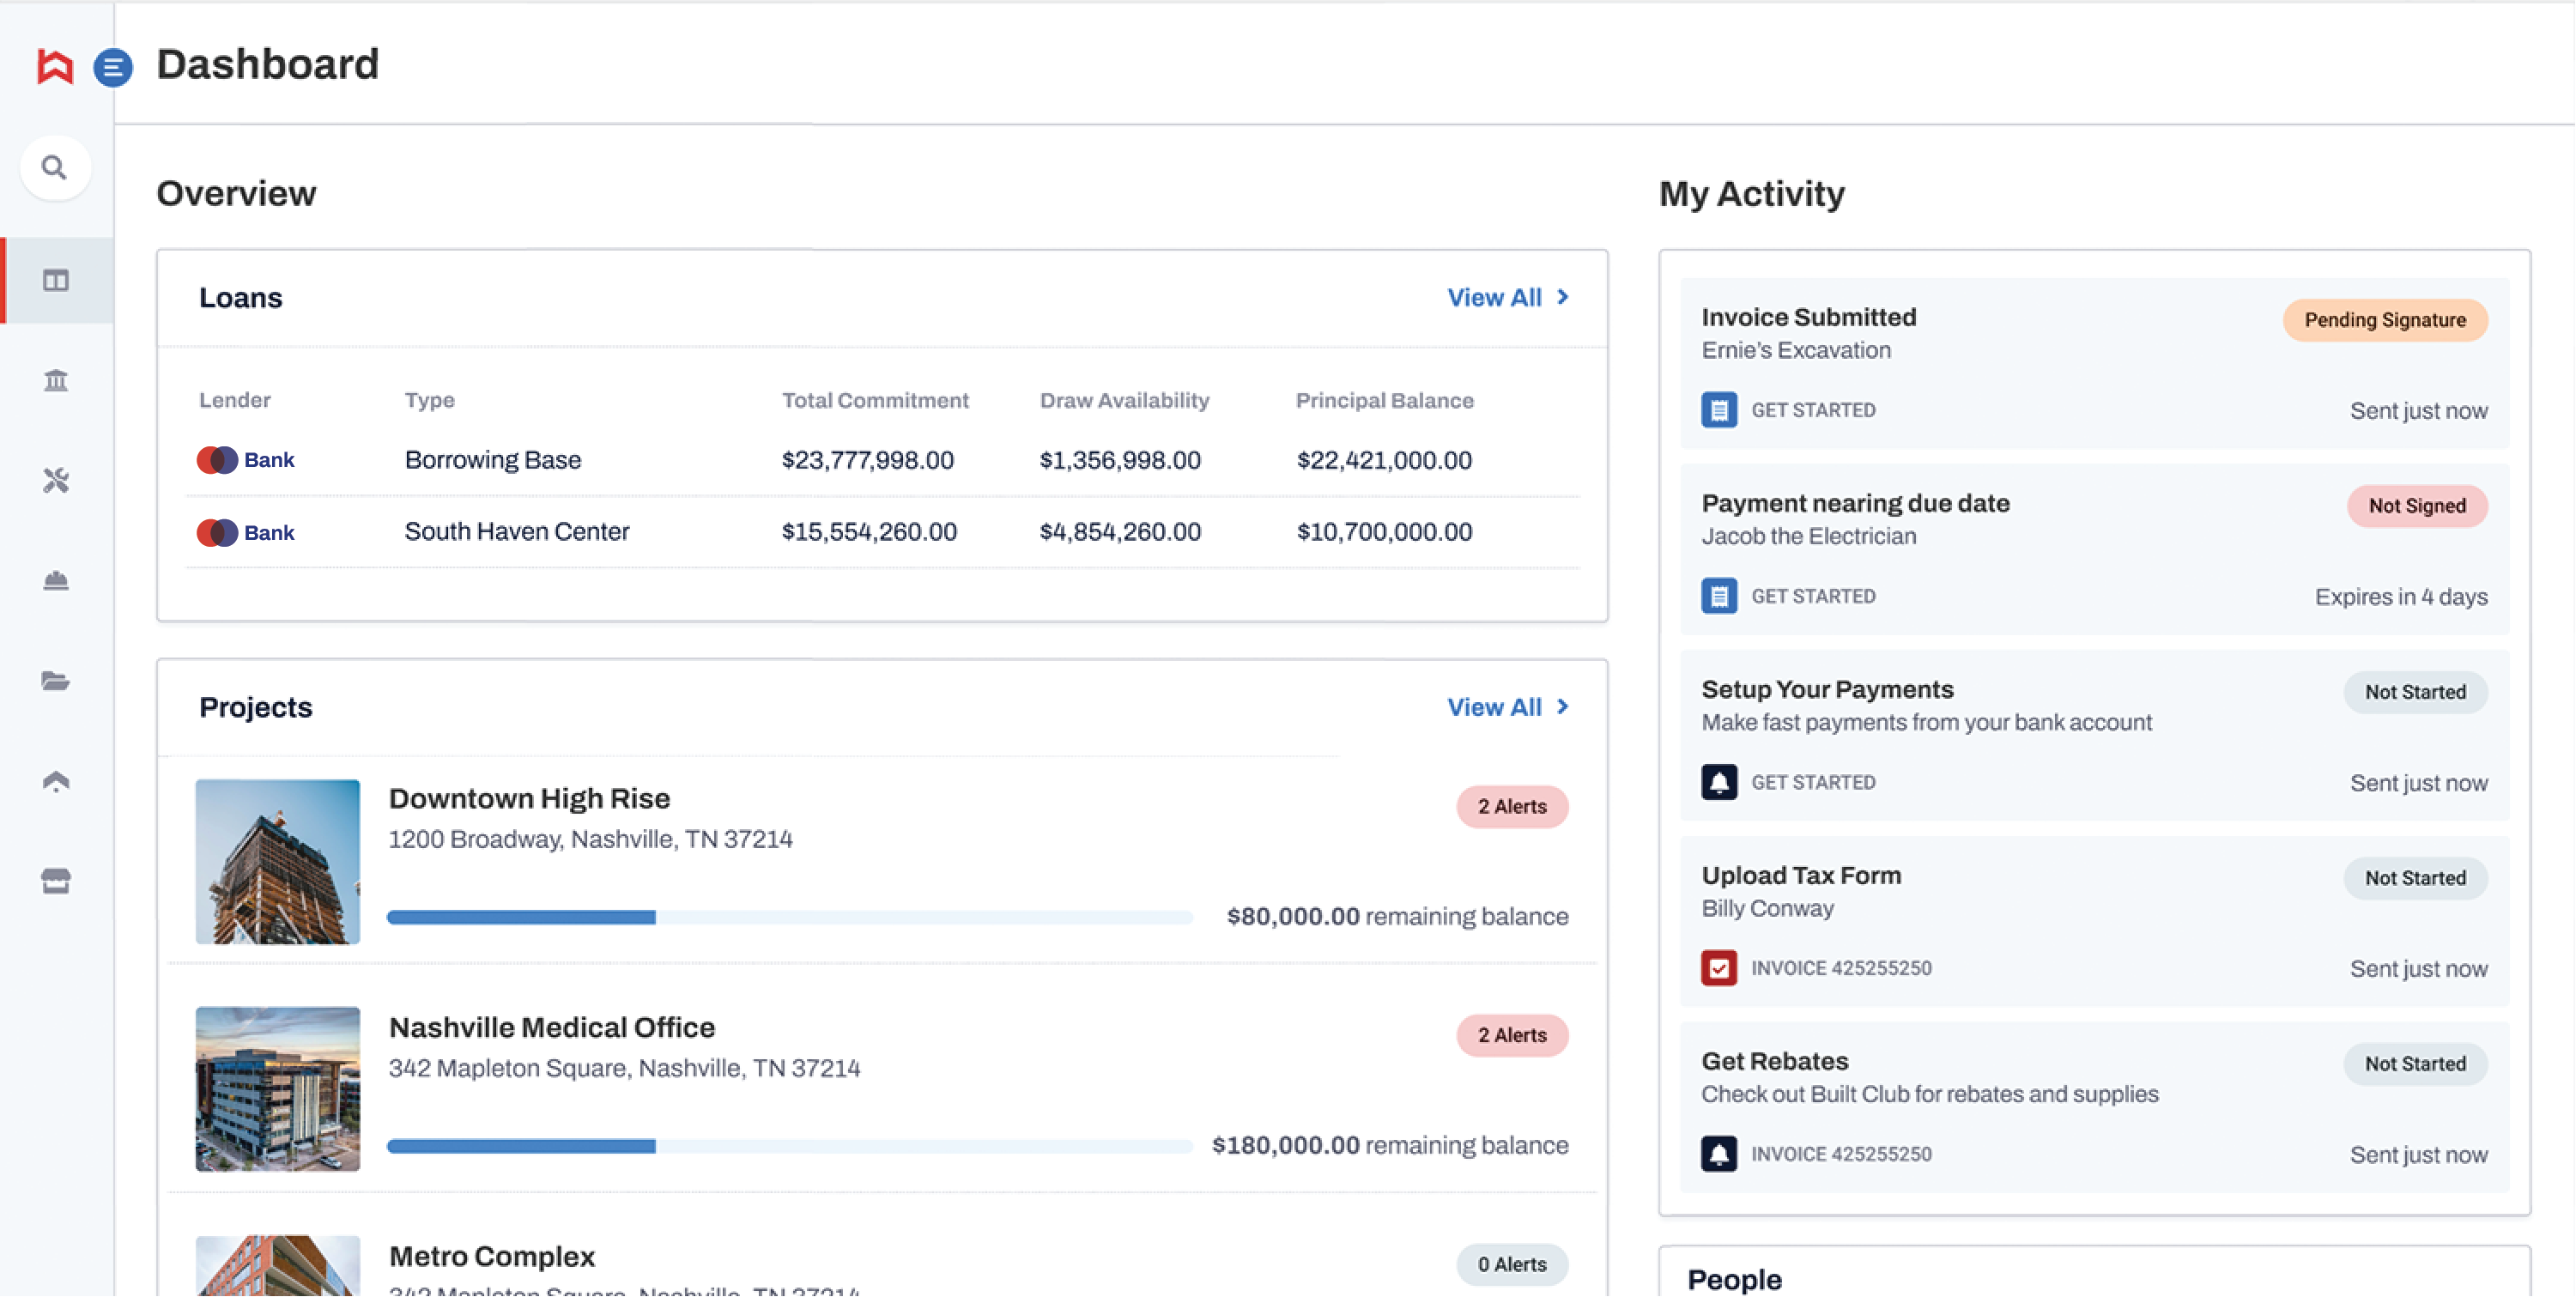Click the document icon under Invoice Submitted
This screenshot has height=1297, width=2576.
point(1719,410)
